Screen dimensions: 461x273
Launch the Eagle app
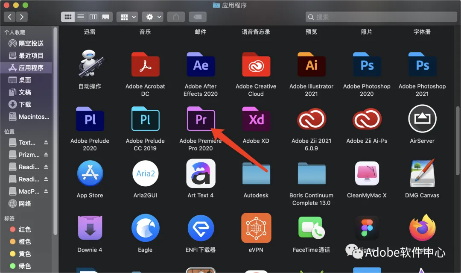[x=145, y=228]
